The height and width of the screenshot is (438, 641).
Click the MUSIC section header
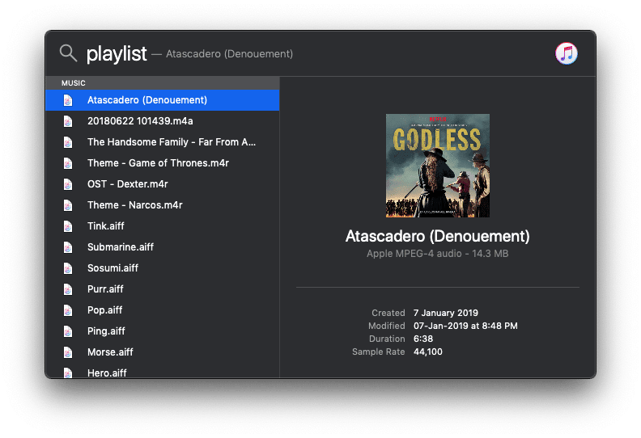pos(74,83)
